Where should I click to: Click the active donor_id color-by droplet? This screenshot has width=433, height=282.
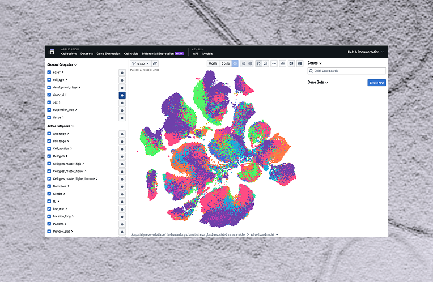tap(122, 95)
